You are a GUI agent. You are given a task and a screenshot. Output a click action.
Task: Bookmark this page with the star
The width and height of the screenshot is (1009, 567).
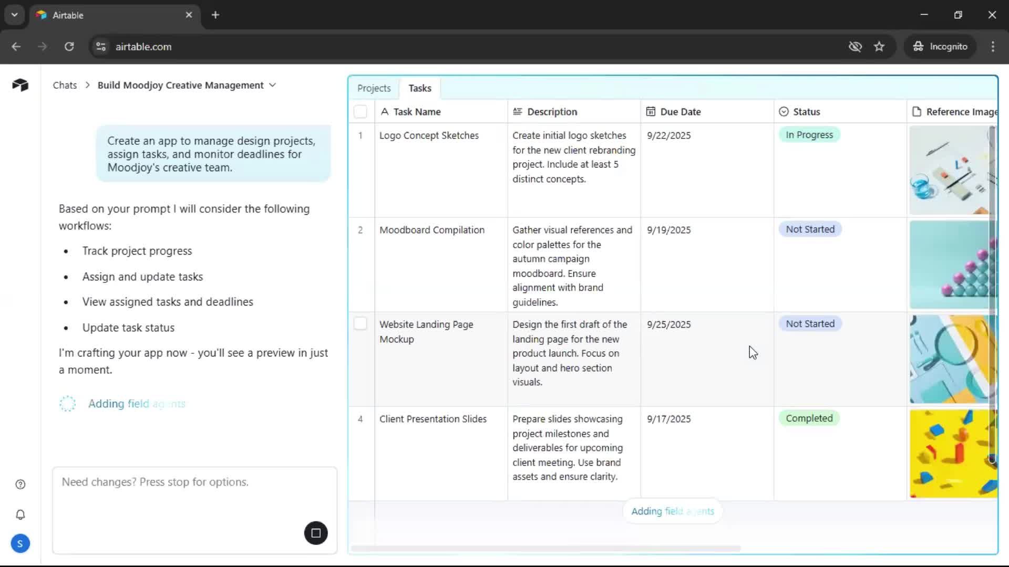(x=879, y=46)
